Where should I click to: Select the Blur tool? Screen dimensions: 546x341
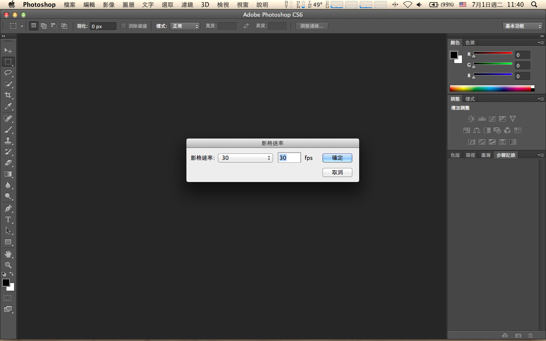[x=8, y=185]
